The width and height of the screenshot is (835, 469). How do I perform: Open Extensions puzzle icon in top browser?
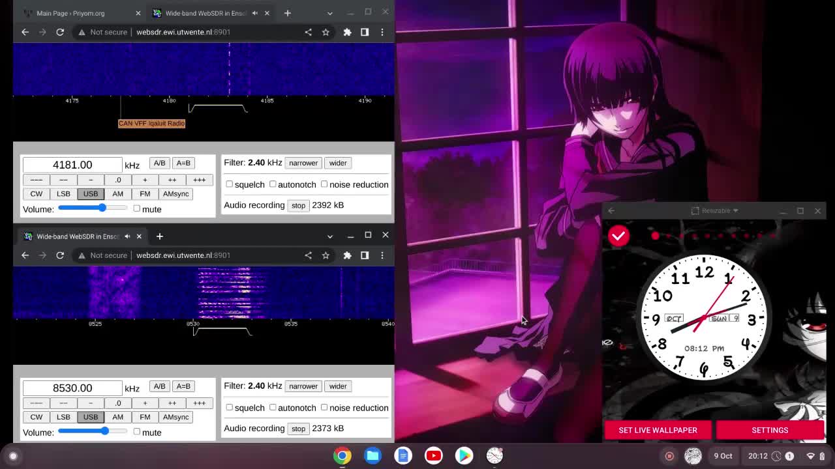pos(347,32)
